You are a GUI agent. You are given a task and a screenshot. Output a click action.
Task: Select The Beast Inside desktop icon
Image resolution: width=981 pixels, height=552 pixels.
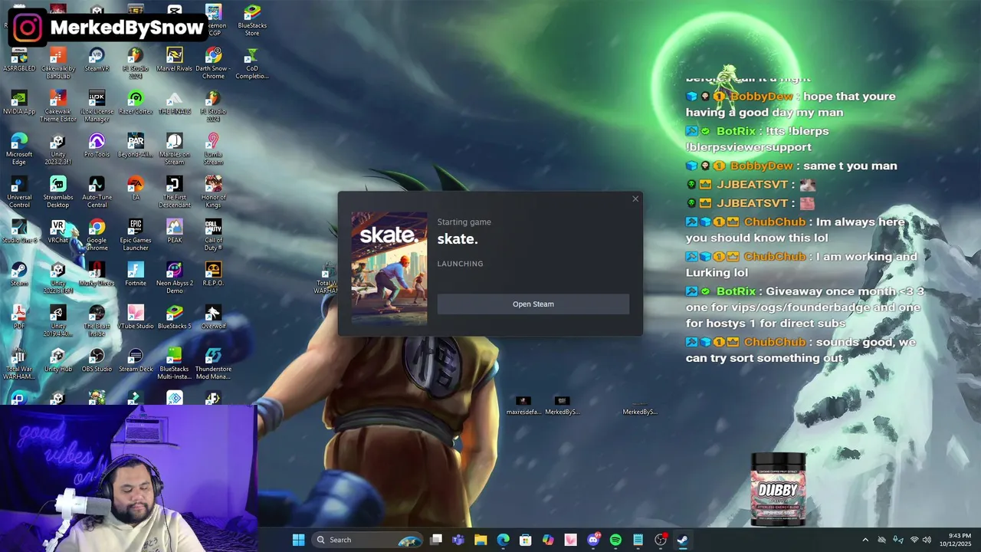(97, 320)
